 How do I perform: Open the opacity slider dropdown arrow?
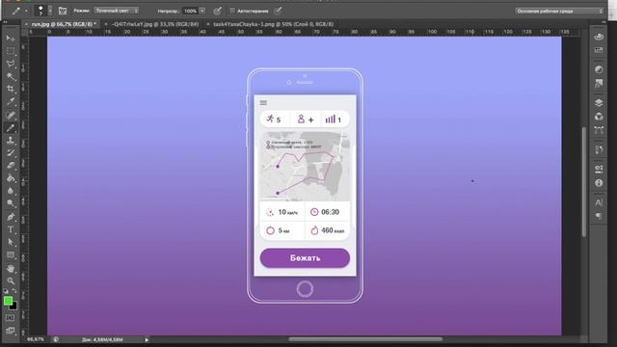202,11
